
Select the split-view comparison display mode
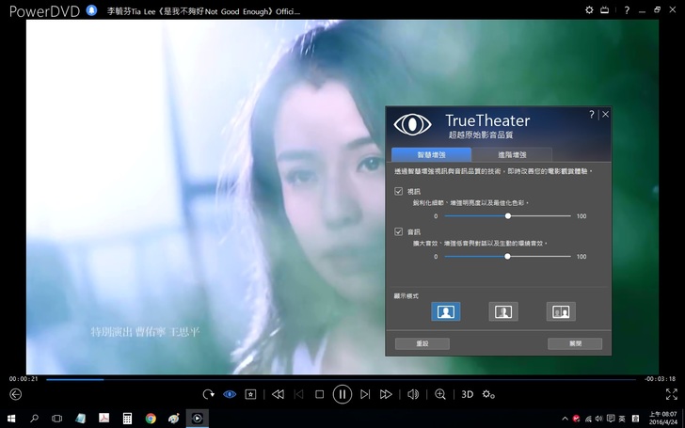(503, 311)
